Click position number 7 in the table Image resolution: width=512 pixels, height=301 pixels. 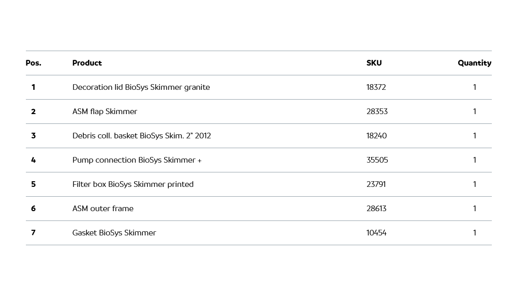(33, 233)
